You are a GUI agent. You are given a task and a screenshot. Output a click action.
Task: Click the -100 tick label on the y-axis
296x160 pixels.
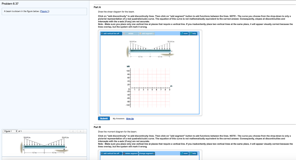pyautogui.click(x=127, y=105)
